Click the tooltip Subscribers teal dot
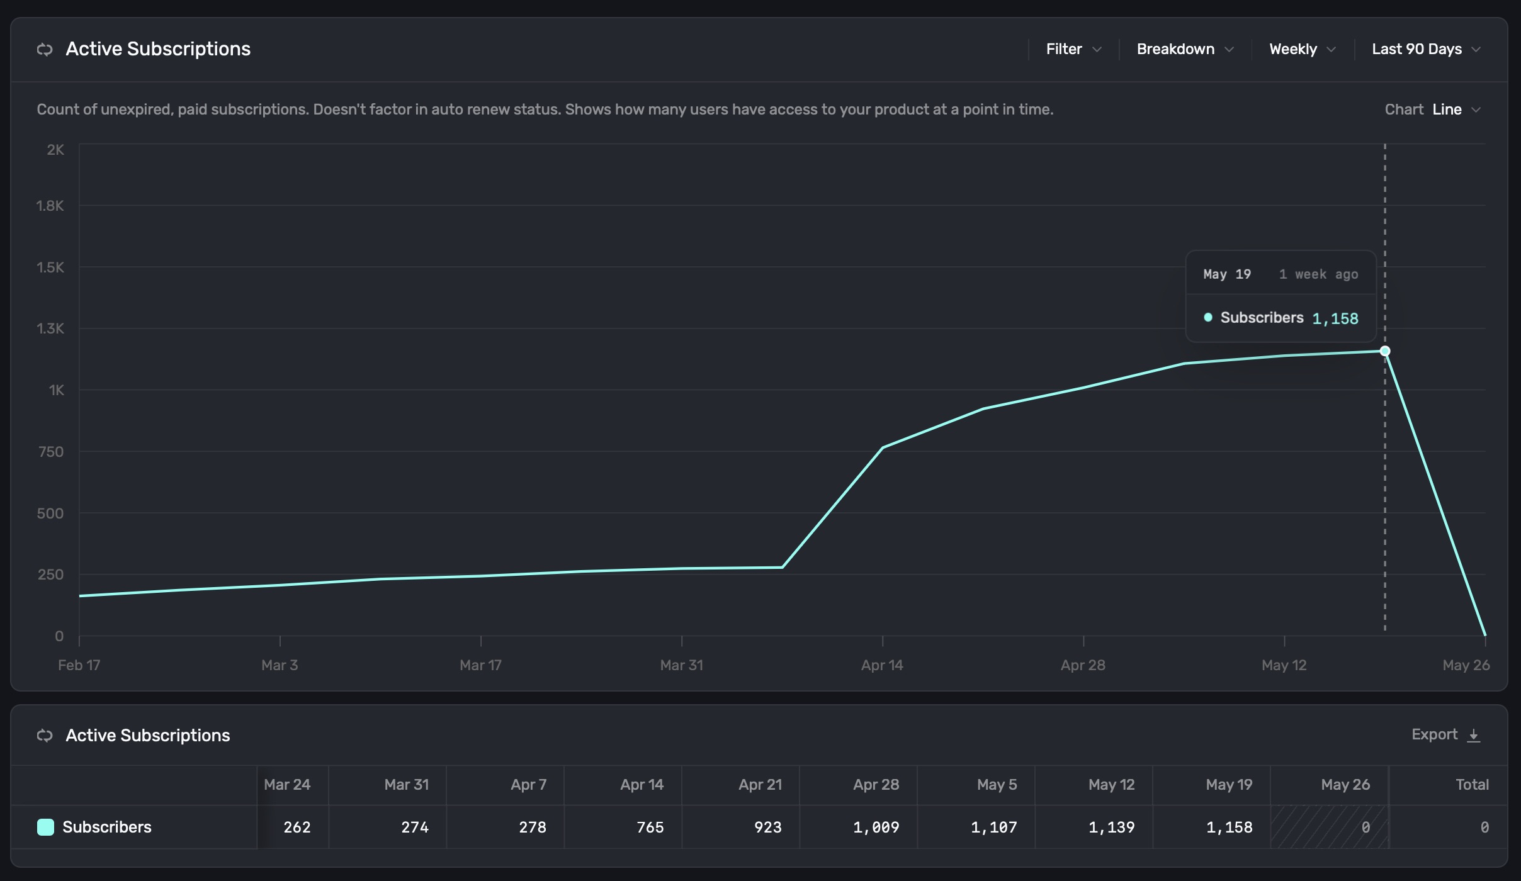 (x=1207, y=318)
